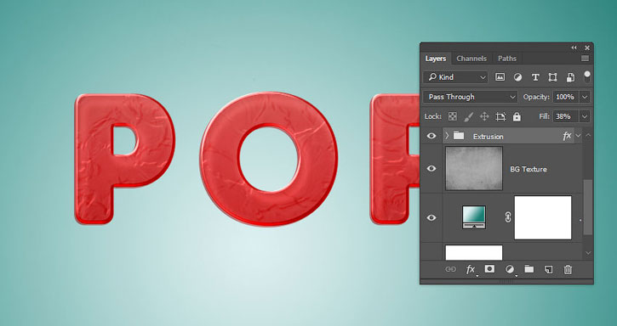617x326 pixels.
Task: Switch to the Paths tab
Action: point(507,59)
